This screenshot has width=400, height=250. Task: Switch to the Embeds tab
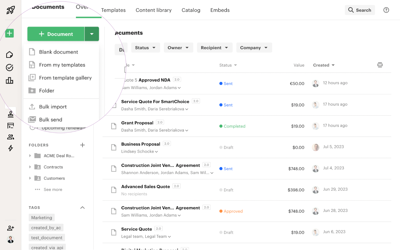click(220, 10)
